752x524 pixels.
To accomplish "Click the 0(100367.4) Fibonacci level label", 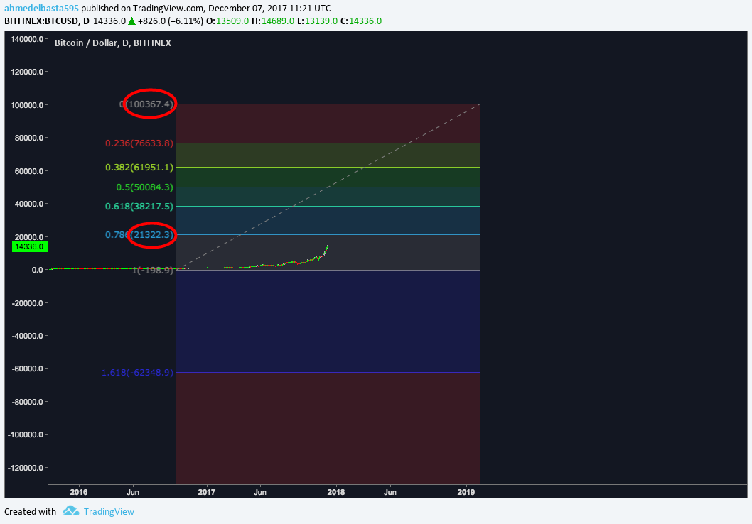I will [146, 104].
